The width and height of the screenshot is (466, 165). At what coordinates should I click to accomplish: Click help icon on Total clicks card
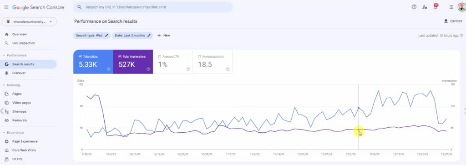coord(108,69)
